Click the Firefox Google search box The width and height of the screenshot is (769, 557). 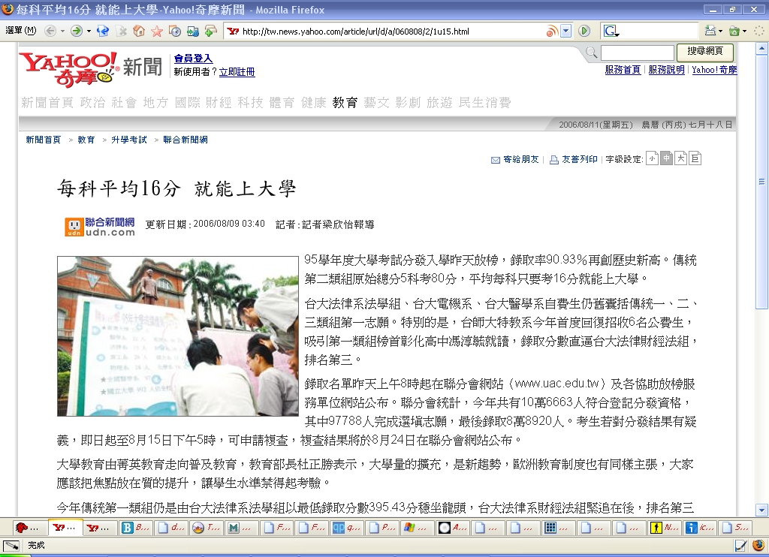(659, 32)
